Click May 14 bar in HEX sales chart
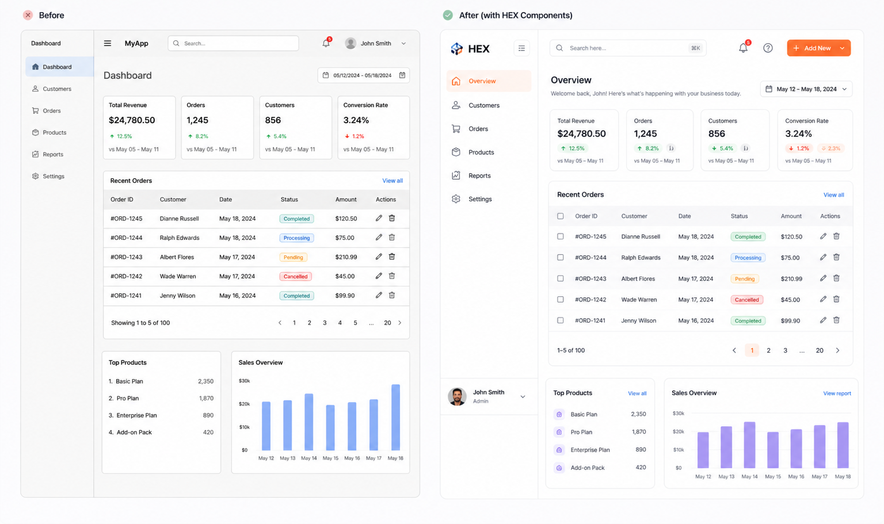 click(x=749, y=445)
